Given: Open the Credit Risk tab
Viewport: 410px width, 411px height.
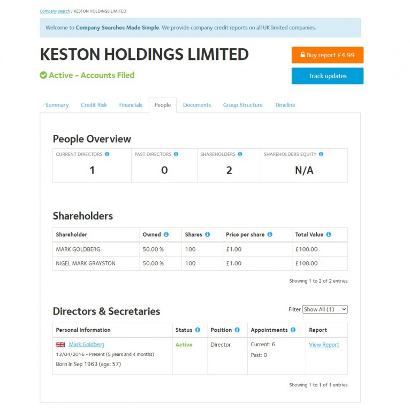Looking at the screenshot, I should 94,105.
